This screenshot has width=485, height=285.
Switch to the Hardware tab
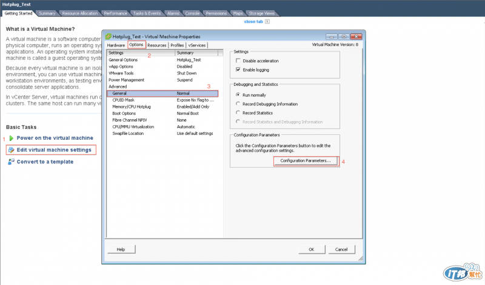[116, 45]
